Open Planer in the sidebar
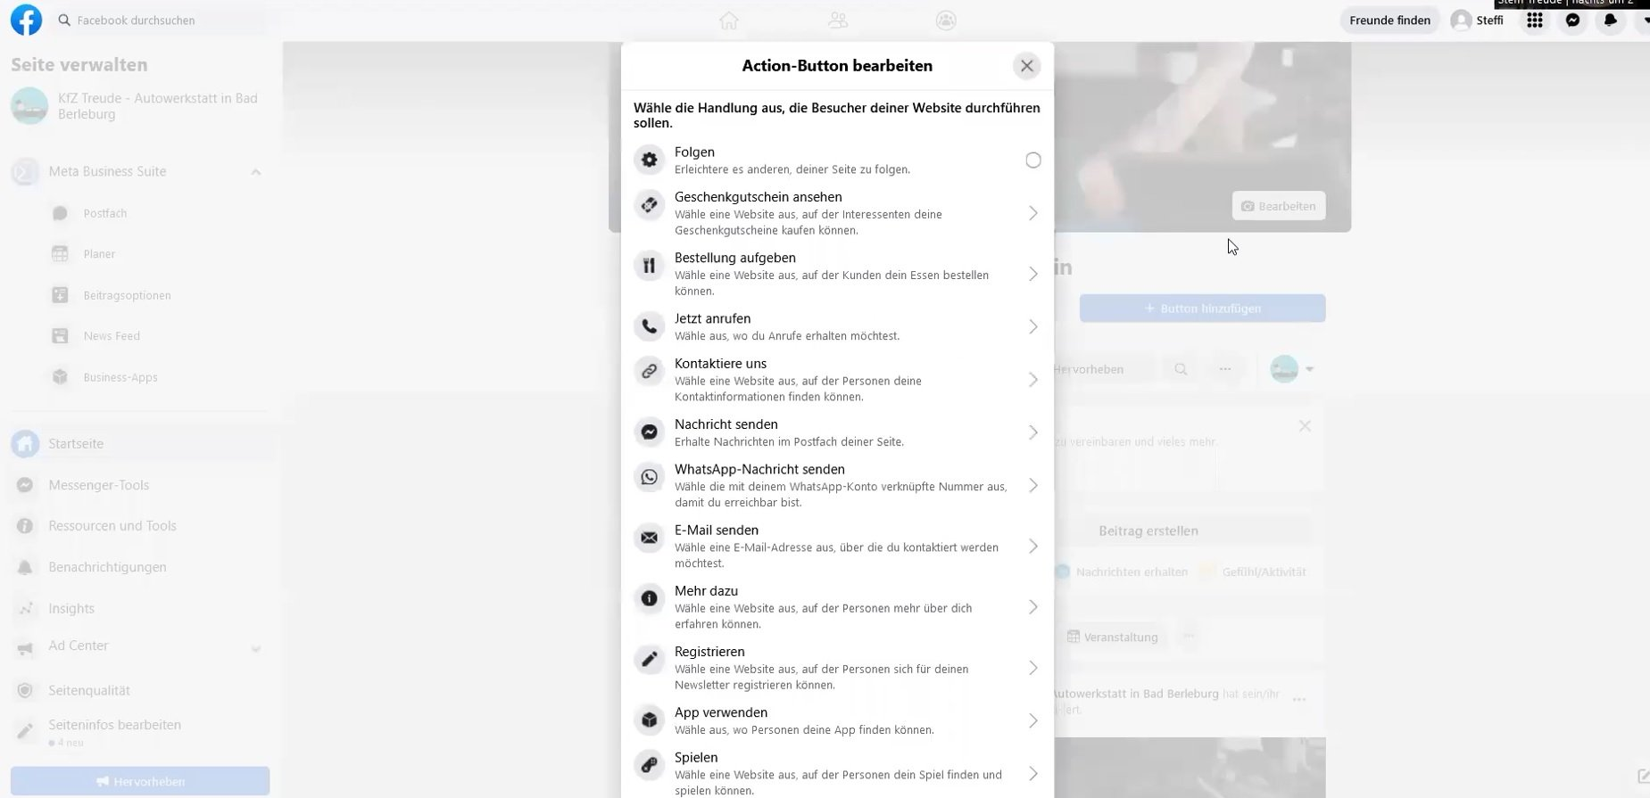Viewport: 1650px width, 798px height. click(x=99, y=254)
